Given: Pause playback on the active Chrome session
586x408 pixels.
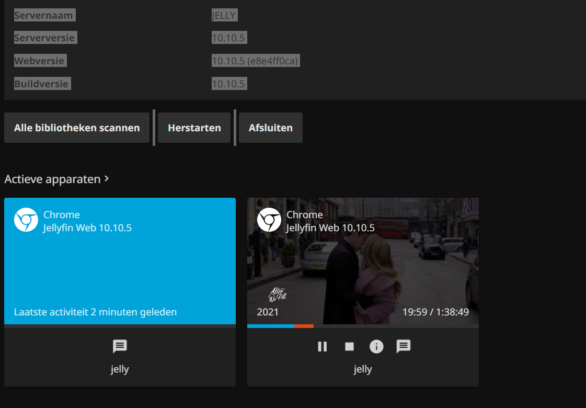Looking at the screenshot, I should tap(323, 346).
